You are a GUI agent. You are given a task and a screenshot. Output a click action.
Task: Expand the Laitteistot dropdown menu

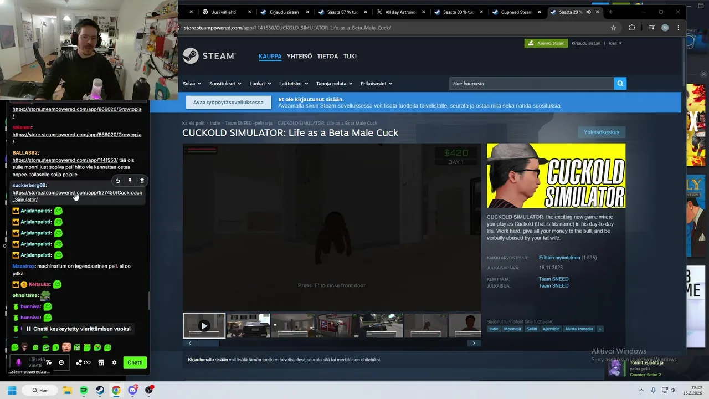coord(294,84)
